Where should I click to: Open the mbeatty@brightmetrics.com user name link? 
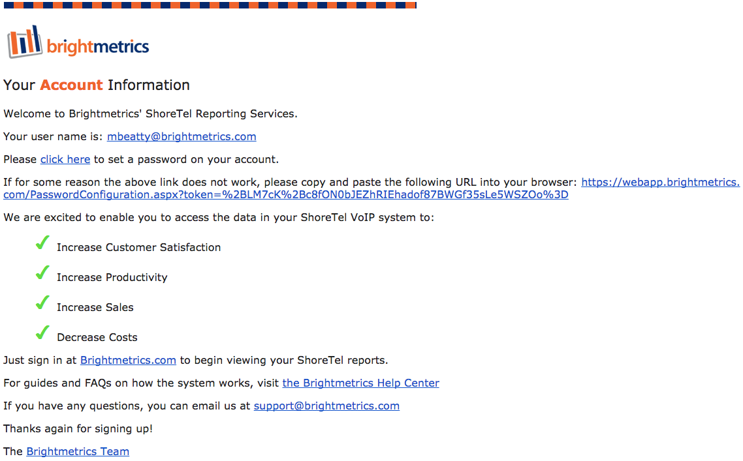point(182,136)
